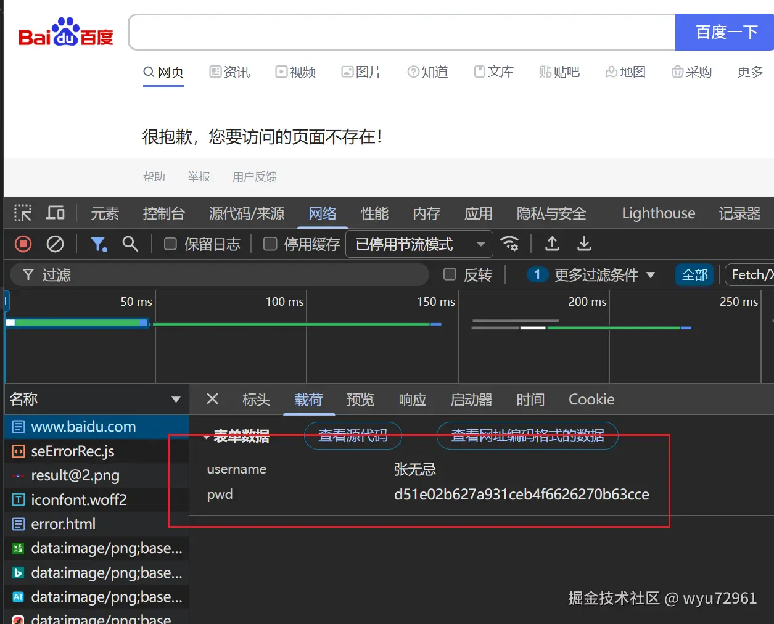Select the 网页 search category
The image size is (774, 624).
tap(163, 72)
